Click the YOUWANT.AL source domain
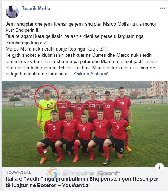 (18, 172)
